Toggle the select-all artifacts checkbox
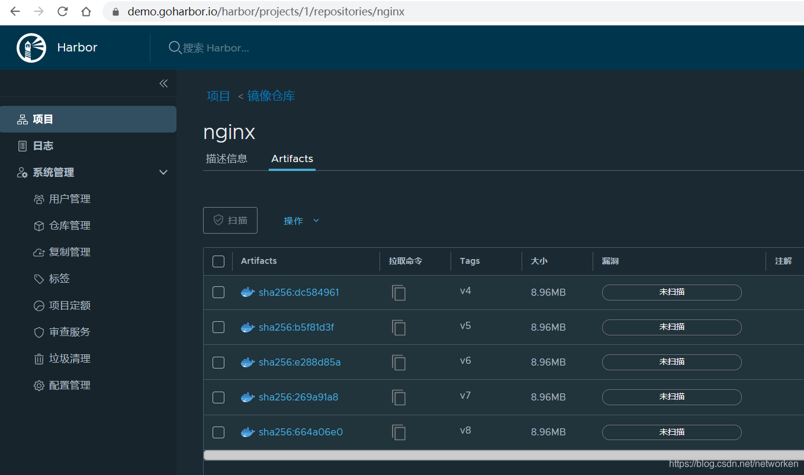This screenshot has height=475, width=804. (218, 261)
